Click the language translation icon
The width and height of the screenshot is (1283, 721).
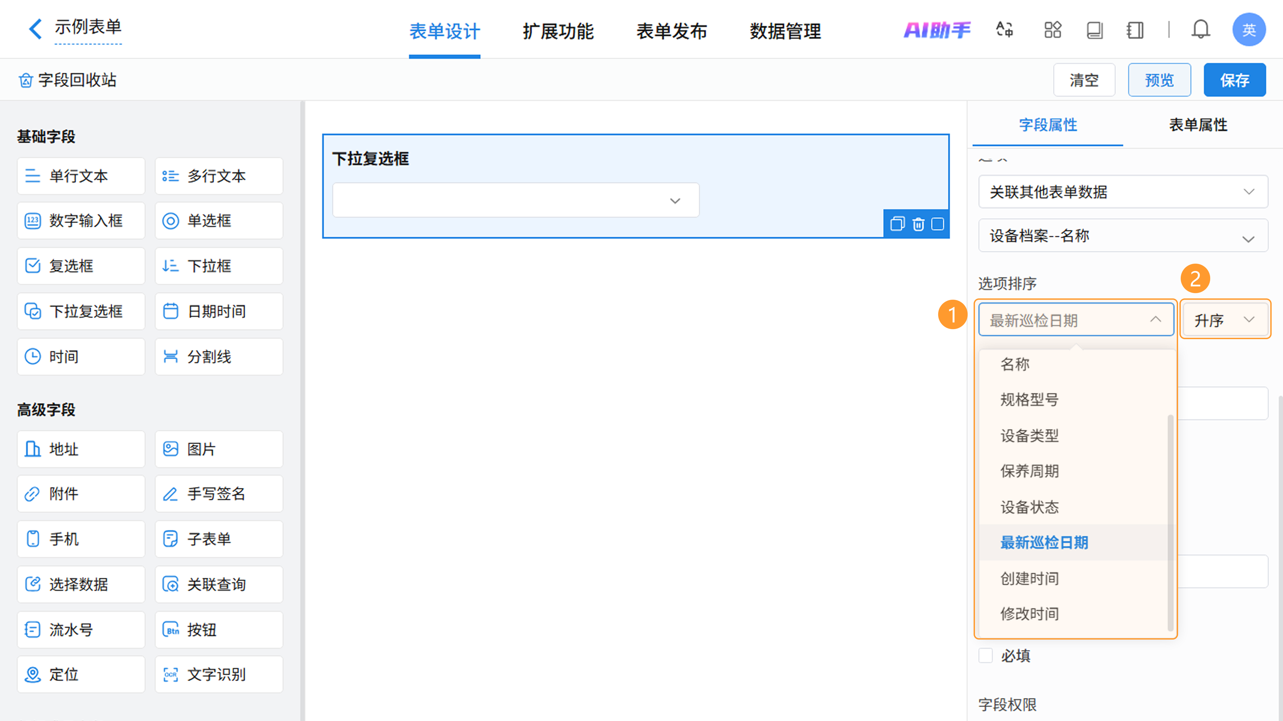coord(1004,30)
